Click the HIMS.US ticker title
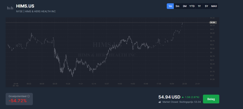243x109 pixels. [25, 6]
